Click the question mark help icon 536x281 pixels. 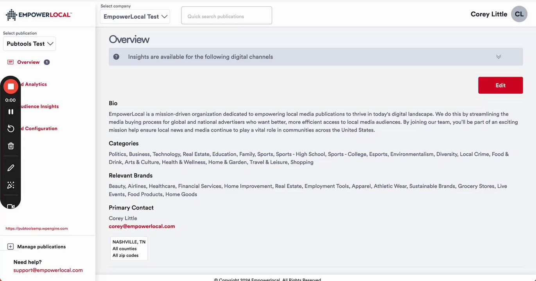point(116,57)
